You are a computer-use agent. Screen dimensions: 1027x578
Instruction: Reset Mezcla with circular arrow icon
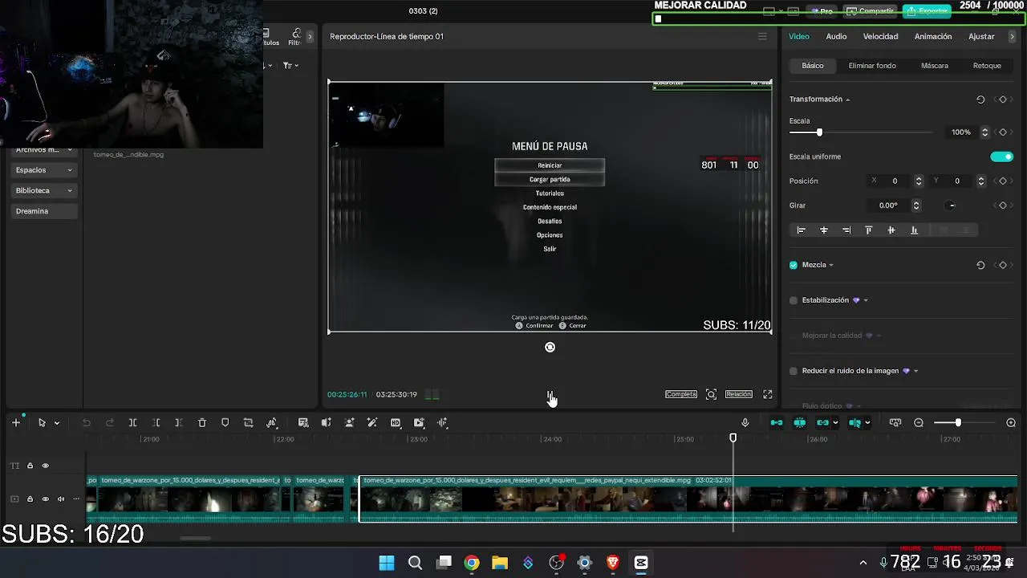click(x=980, y=265)
